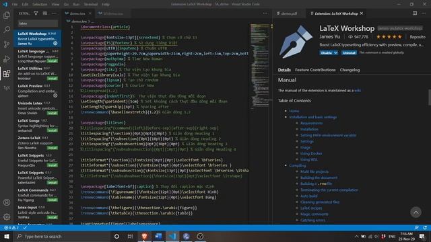Open the Requirements link
431x242 pixels.
pyautogui.click(x=311, y=123)
